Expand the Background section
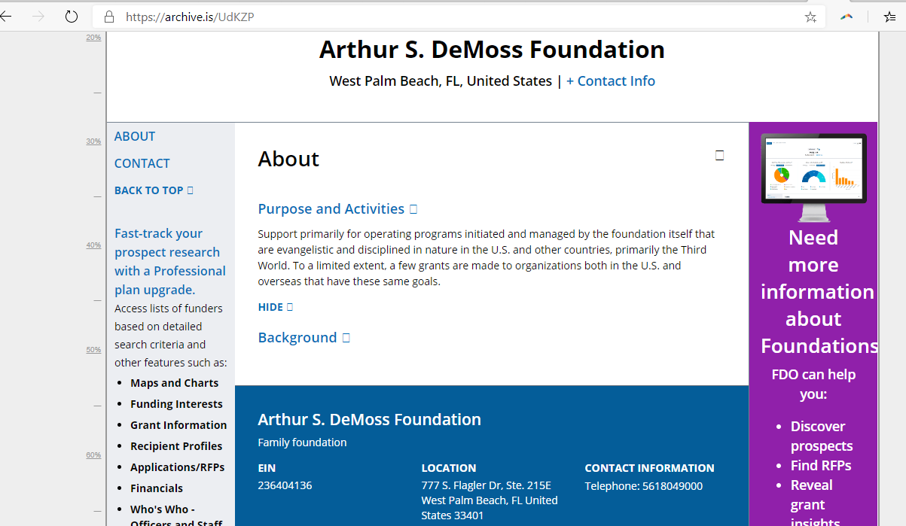The image size is (906, 526). 304,338
